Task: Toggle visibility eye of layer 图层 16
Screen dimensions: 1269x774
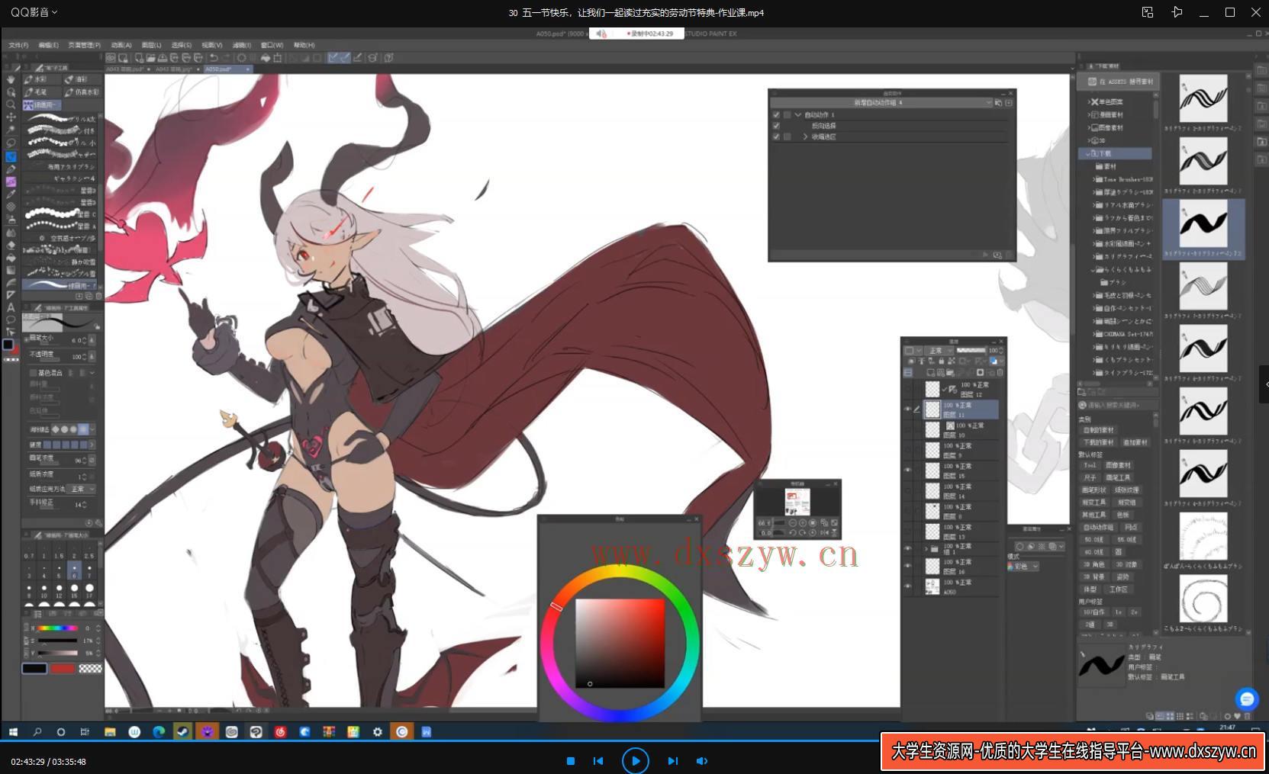Action: 907,566
